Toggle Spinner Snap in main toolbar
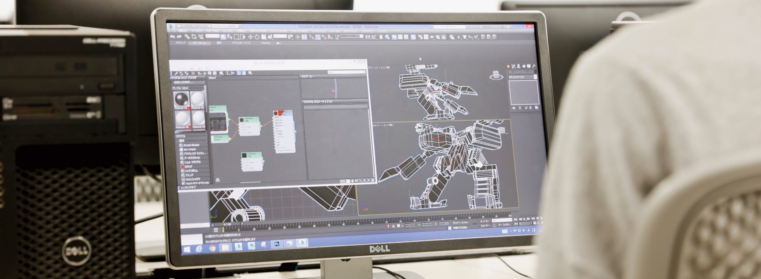This screenshot has width=761, height=279. pyautogui.click(x=330, y=37)
